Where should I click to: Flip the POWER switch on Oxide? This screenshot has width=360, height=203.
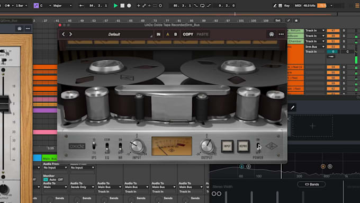point(258,146)
